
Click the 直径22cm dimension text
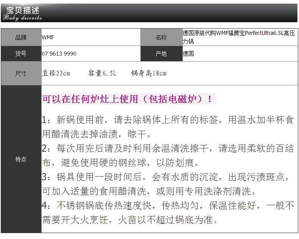56,73
